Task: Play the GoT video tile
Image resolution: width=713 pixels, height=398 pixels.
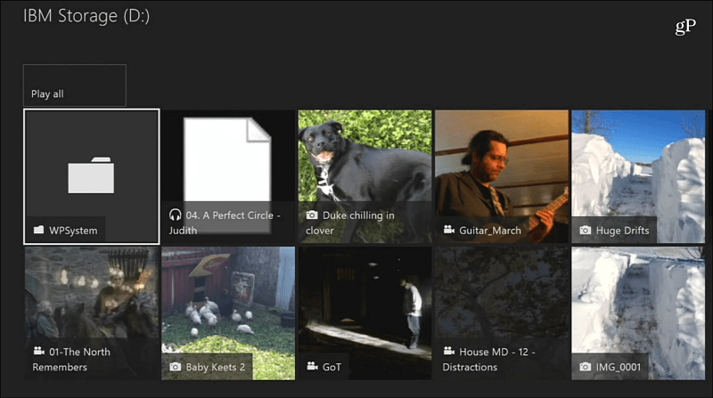Action: 365,313
